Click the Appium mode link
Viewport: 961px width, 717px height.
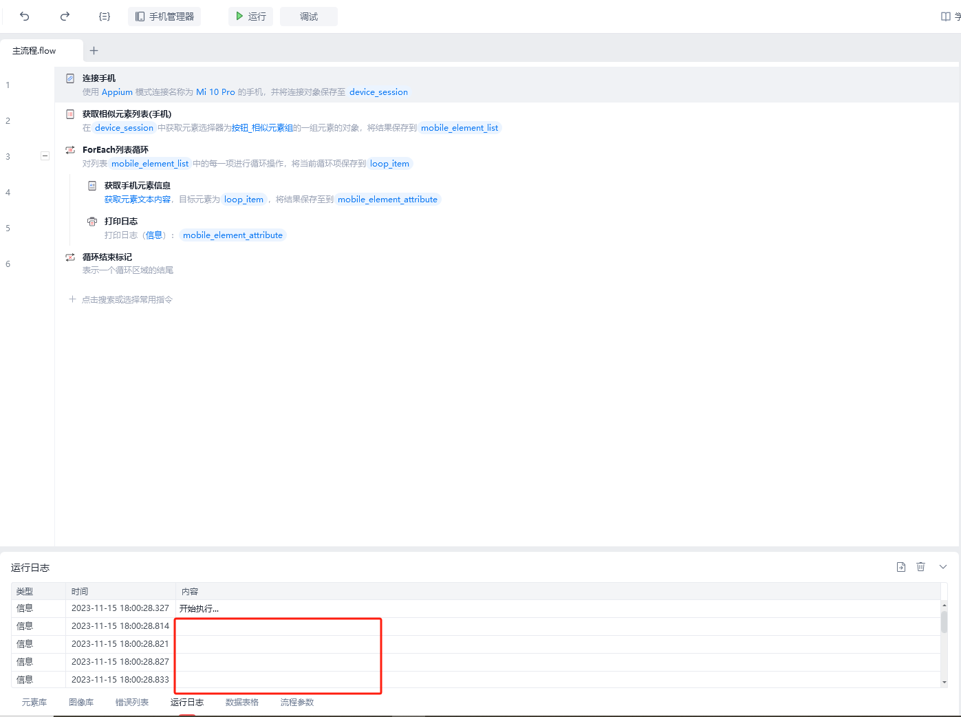(117, 92)
